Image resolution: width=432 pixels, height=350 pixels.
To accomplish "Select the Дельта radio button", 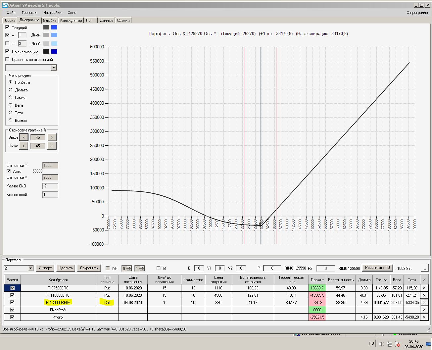I will pyautogui.click(x=11, y=90).
